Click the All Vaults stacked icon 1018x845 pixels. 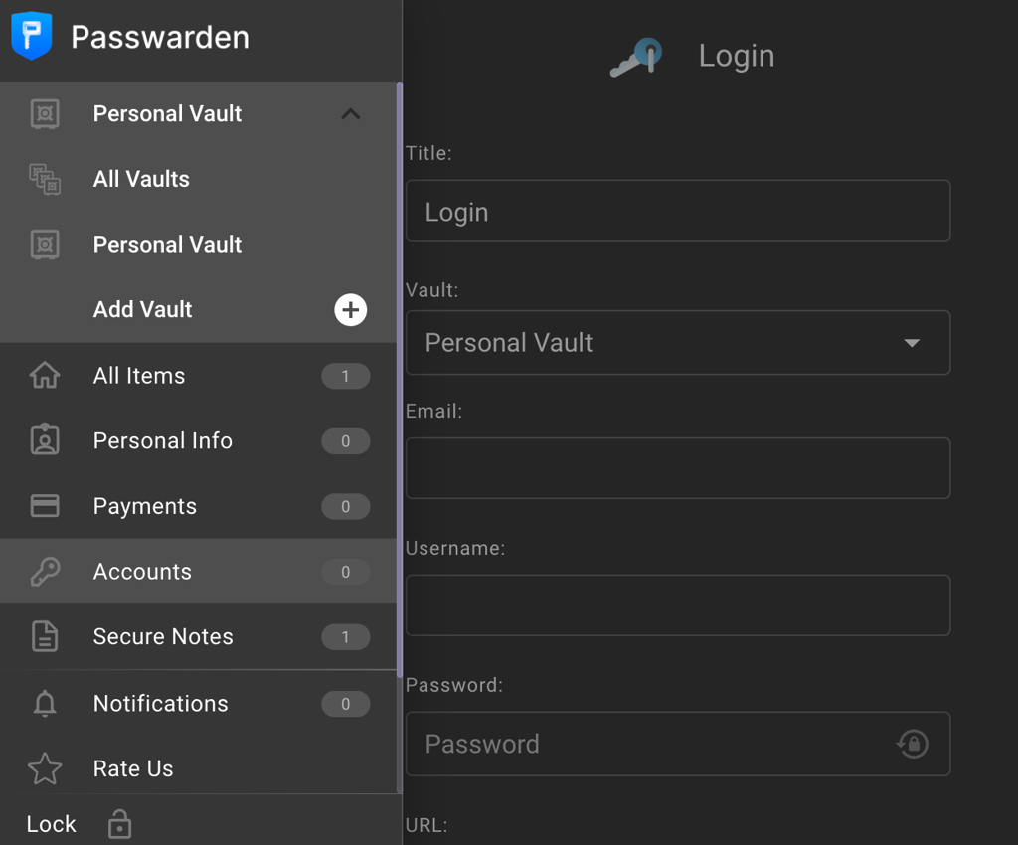point(45,179)
